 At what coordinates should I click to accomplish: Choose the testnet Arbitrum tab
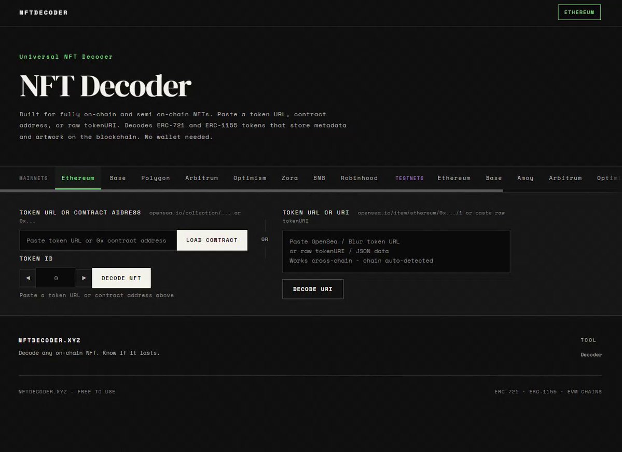(x=565, y=178)
